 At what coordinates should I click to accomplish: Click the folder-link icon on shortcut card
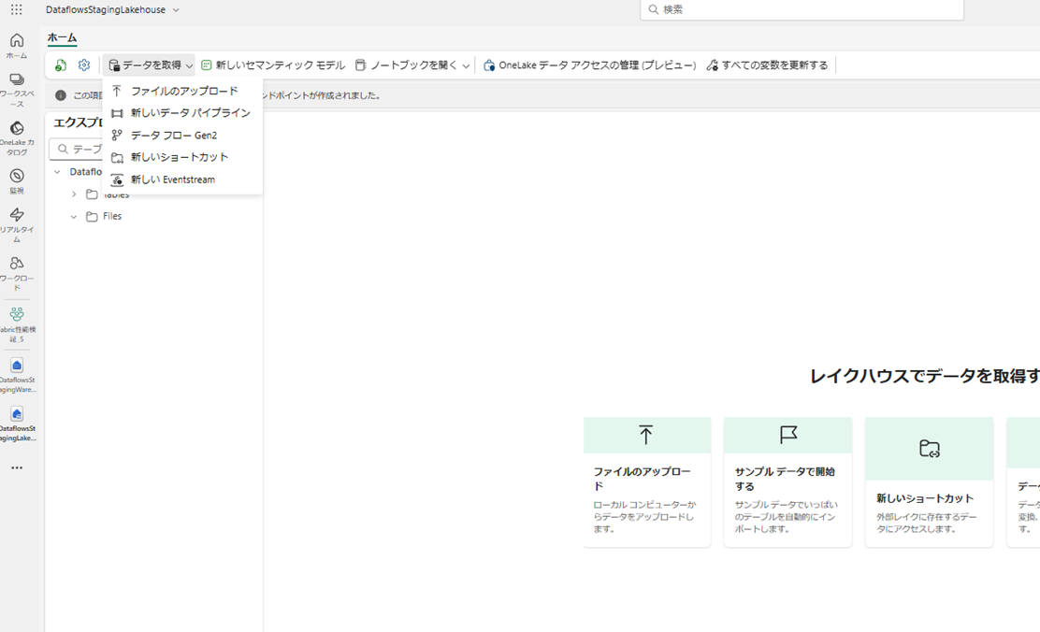point(930,449)
